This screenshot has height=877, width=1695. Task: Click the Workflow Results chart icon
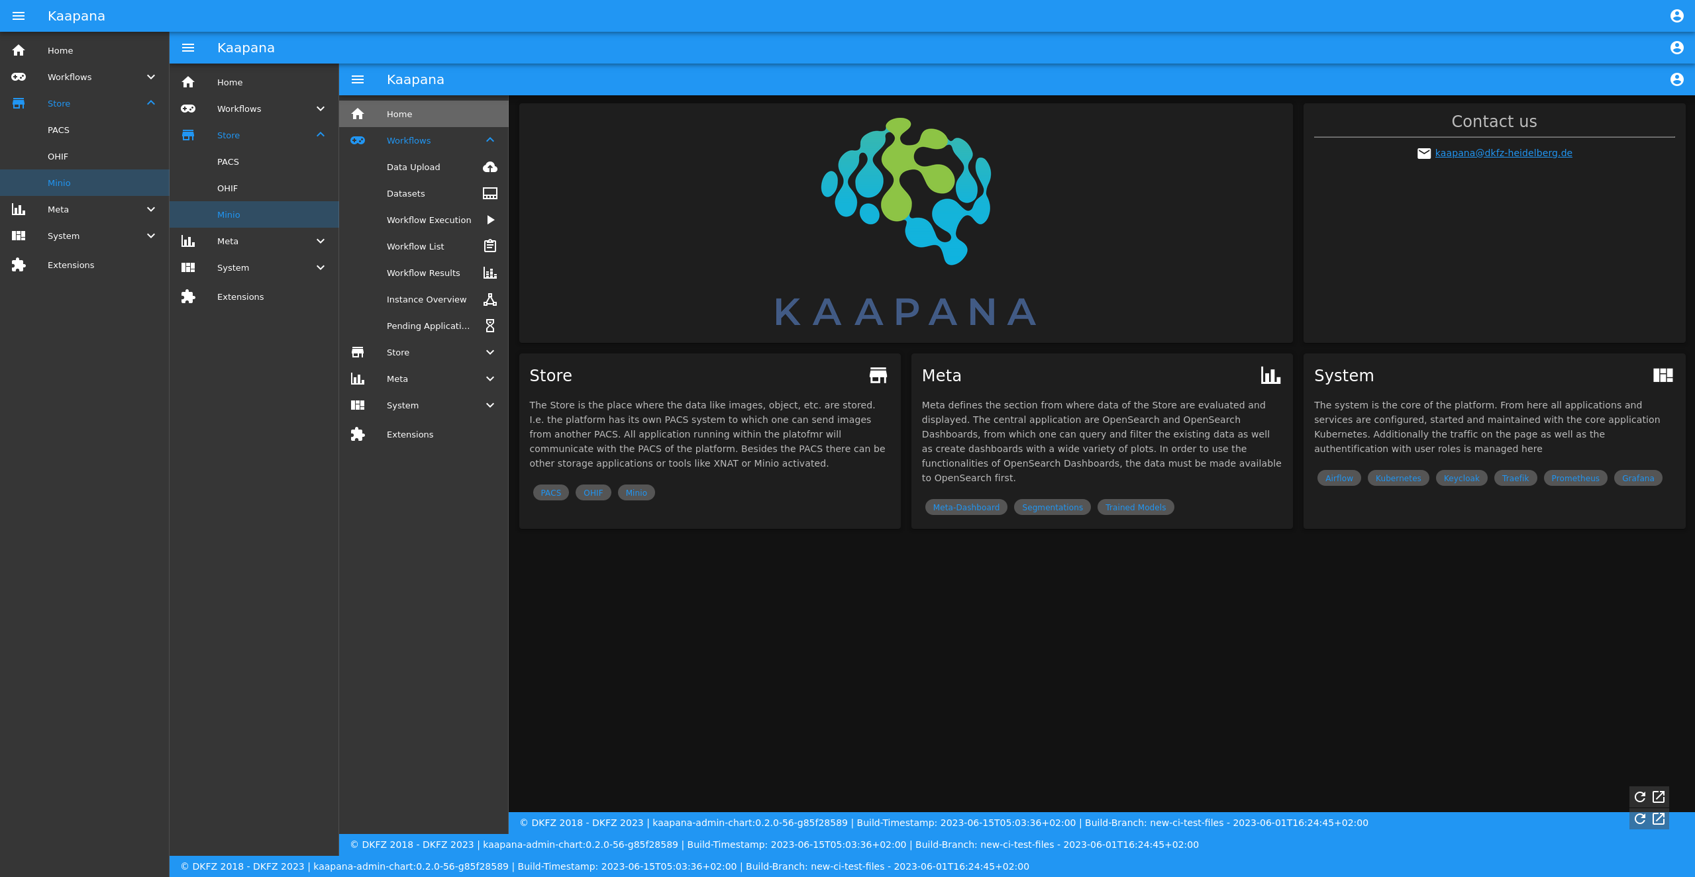(490, 273)
